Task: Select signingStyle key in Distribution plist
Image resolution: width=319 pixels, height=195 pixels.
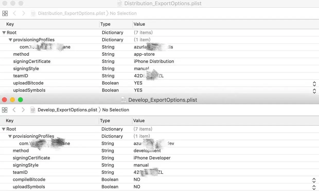Action: [26, 69]
